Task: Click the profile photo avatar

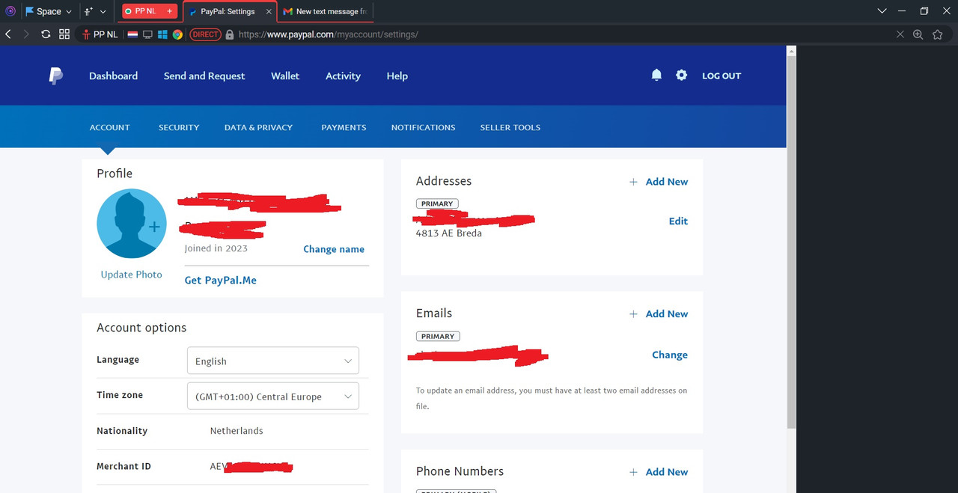Action: click(132, 224)
